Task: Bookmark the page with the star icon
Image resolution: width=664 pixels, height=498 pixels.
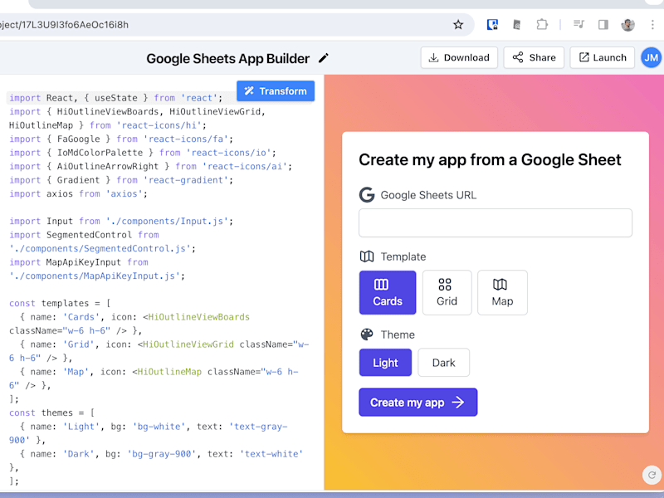Action: click(458, 25)
